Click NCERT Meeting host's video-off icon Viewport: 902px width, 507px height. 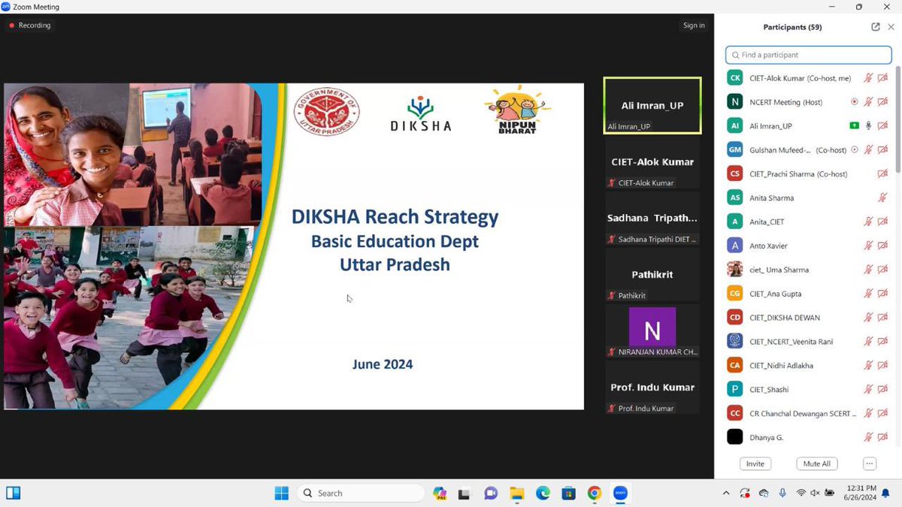tap(882, 102)
